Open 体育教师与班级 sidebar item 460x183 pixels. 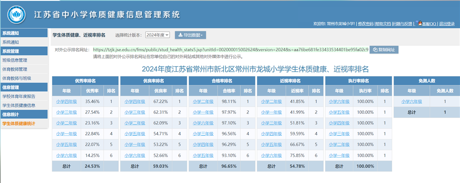pyautogui.click(x=17, y=78)
